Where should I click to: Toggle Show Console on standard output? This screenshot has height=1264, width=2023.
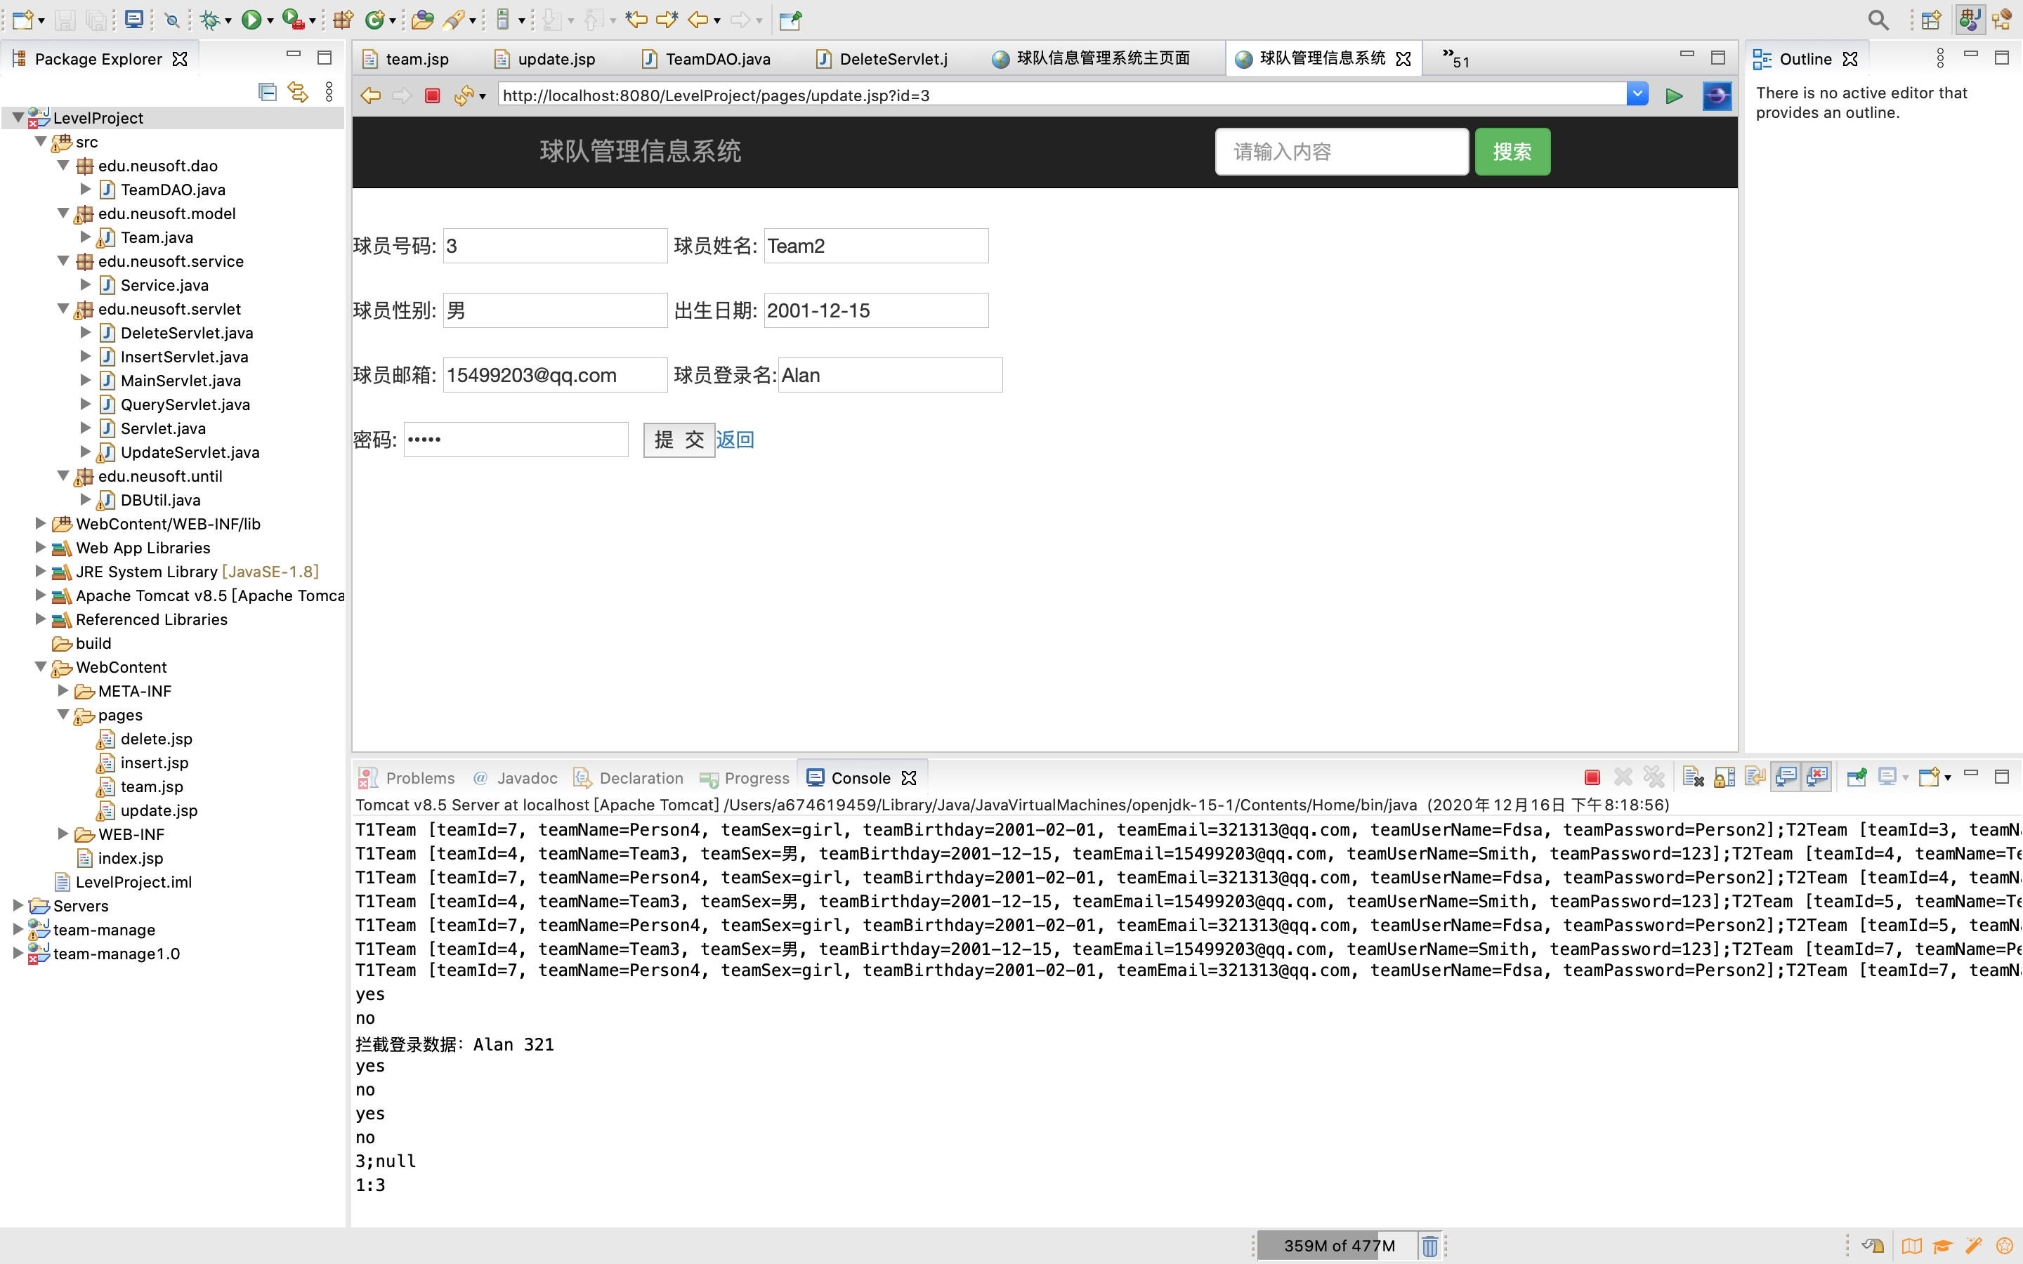pyautogui.click(x=1786, y=777)
